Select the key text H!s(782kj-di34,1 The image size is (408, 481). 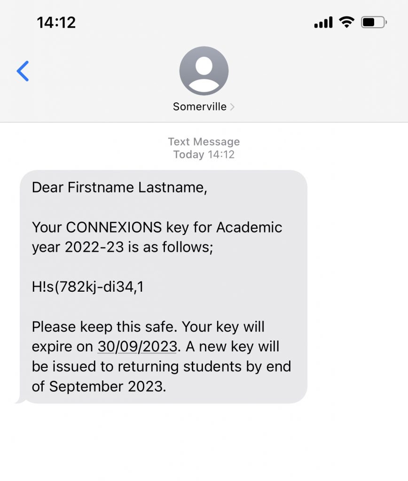pos(88,287)
